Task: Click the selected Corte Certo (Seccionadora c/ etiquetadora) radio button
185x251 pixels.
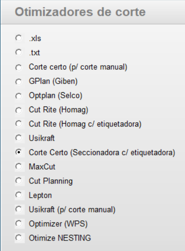Action: pos(18,152)
